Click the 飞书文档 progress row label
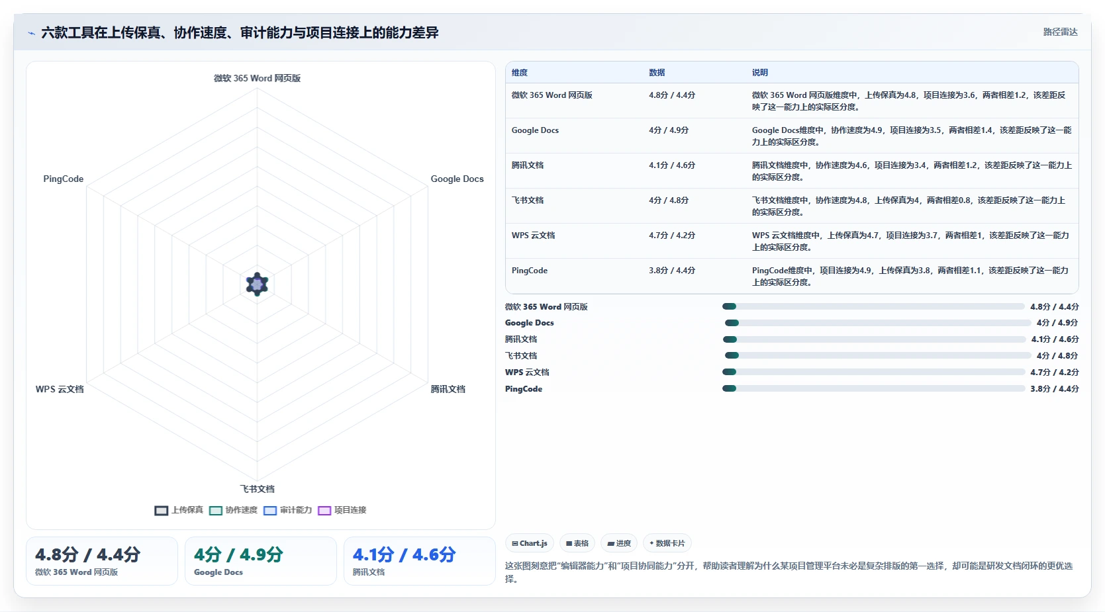The width and height of the screenshot is (1105, 612). (521, 356)
